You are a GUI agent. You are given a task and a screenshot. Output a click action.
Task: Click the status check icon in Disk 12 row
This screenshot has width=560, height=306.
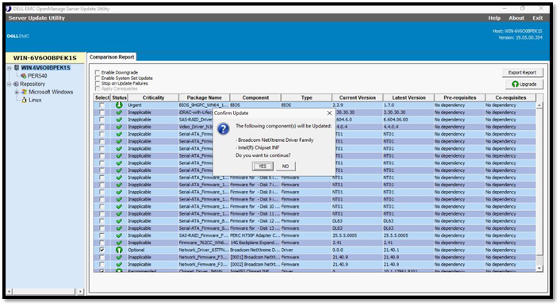119,221
